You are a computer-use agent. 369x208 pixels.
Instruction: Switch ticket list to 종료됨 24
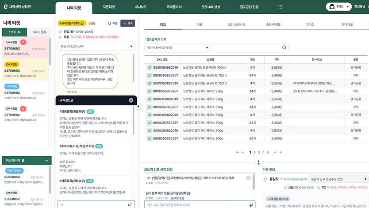39,32
